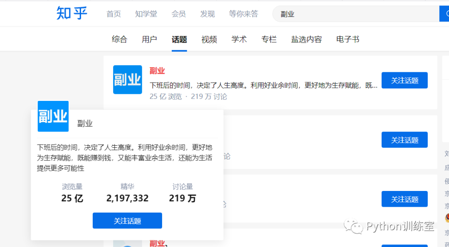This screenshot has width=449, height=247.
Task: Click the 知乎 logo
Action: tap(72, 13)
